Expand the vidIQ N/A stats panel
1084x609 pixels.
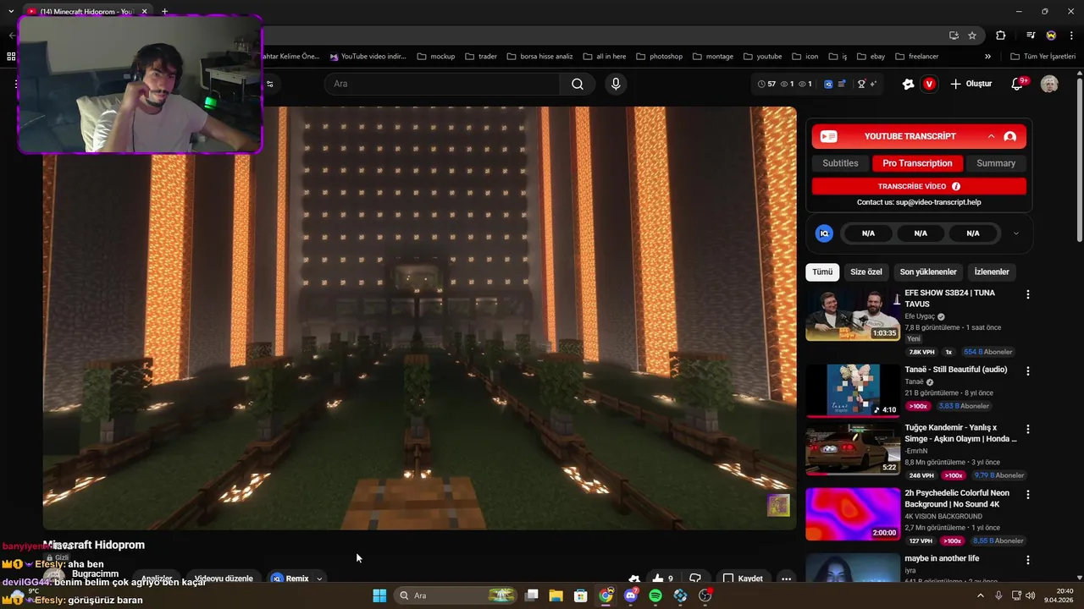1015,233
